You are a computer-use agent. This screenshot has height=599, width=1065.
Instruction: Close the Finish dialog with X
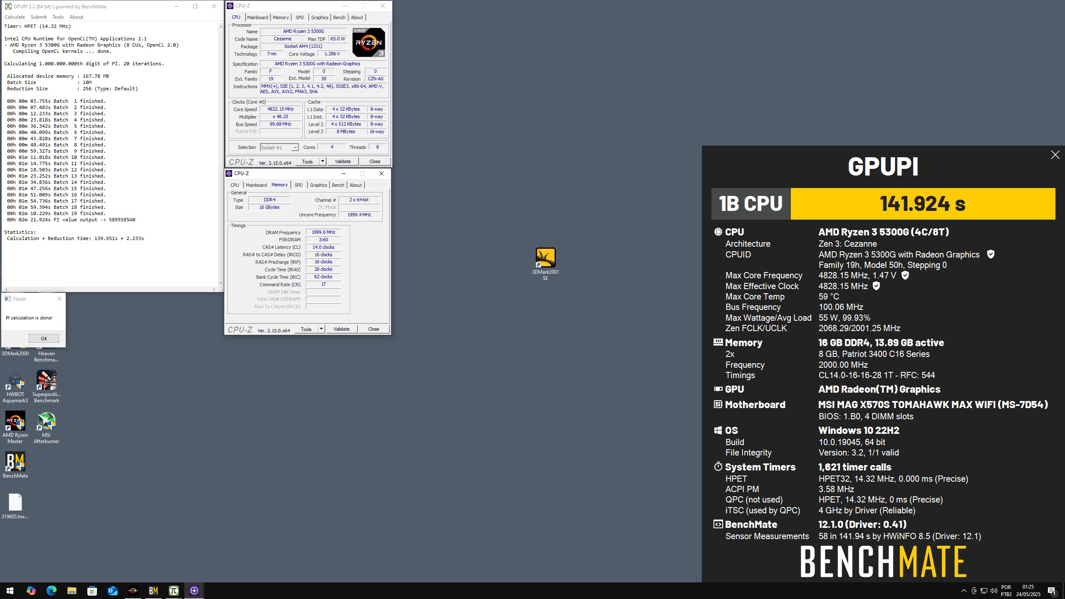coord(59,299)
